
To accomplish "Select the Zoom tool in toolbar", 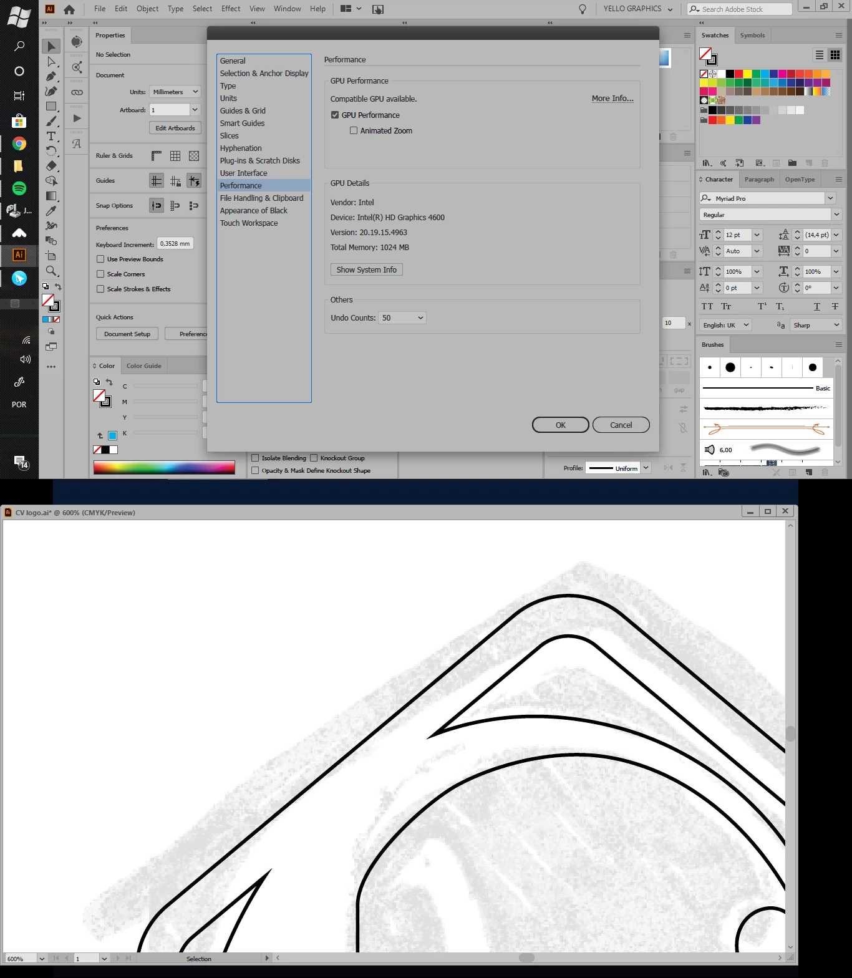I will (51, 271).
